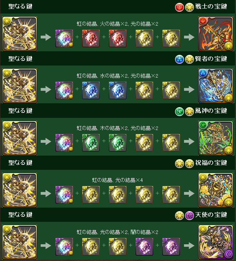Select the second green wood crystal icon
236x261 pixels.
[x=118, y=143]
